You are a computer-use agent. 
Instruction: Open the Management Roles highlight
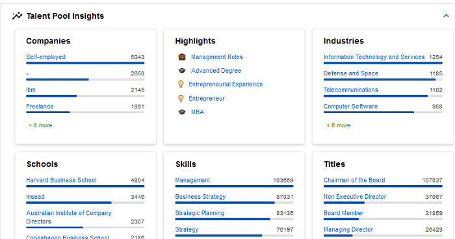pos(216,57)
